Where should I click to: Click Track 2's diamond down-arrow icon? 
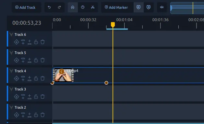pos(17,115)
